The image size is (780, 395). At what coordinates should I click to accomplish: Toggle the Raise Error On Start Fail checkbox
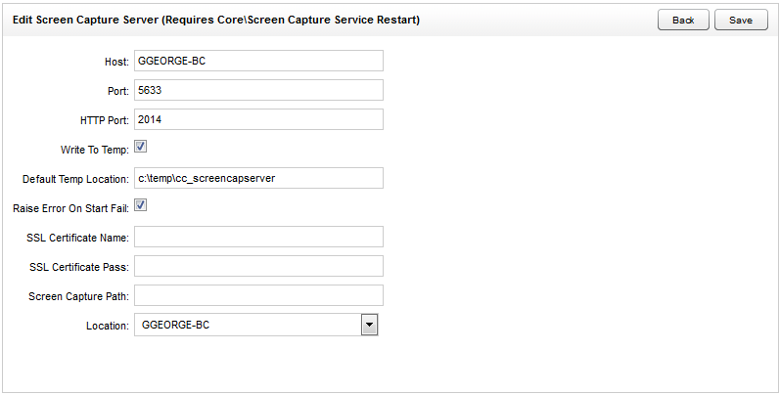(x=140, y=206)
